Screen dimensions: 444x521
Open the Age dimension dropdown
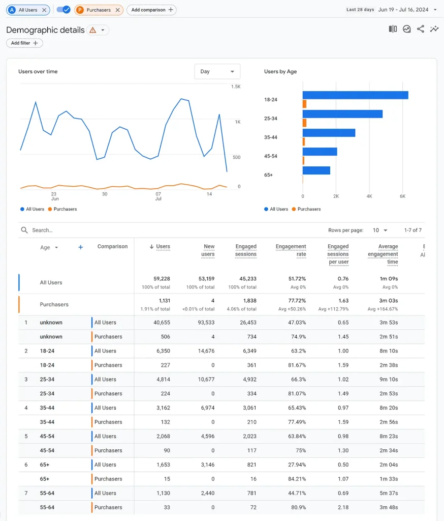coord(49,247)
